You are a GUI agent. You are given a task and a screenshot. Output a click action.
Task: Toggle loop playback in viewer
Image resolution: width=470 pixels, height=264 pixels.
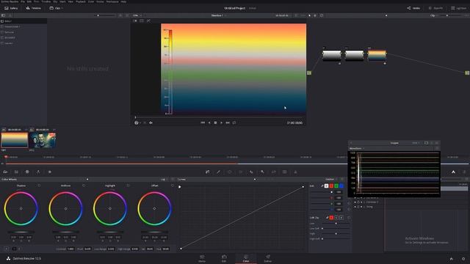click(234, 122)
